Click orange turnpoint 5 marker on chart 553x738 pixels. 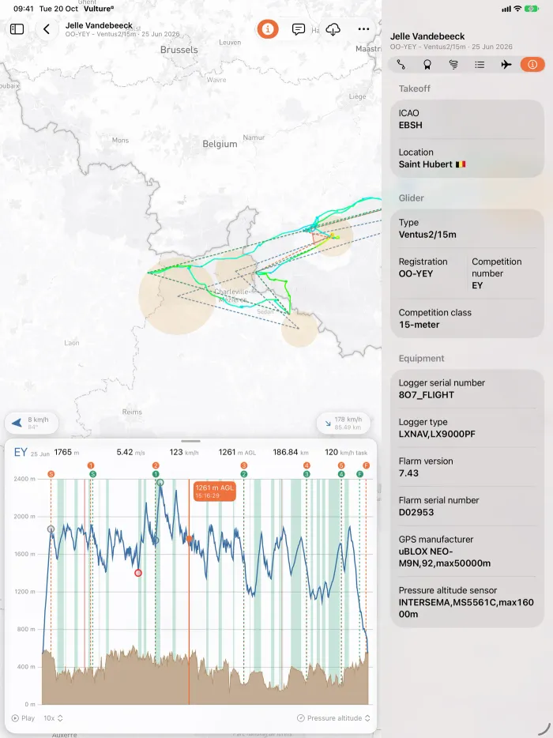click(341, 465)
